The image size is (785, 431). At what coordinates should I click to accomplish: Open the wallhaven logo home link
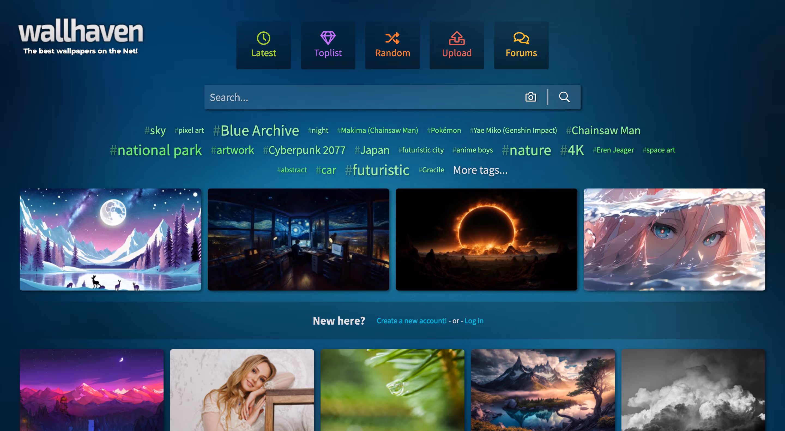coord(81,31)
